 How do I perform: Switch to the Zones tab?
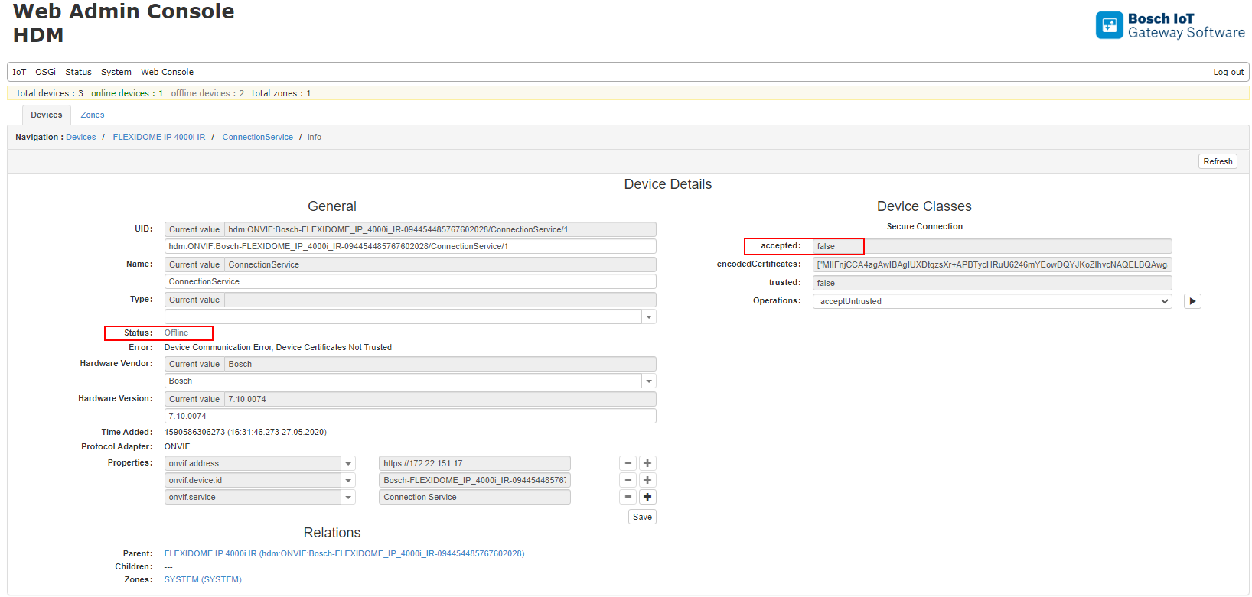93,115
